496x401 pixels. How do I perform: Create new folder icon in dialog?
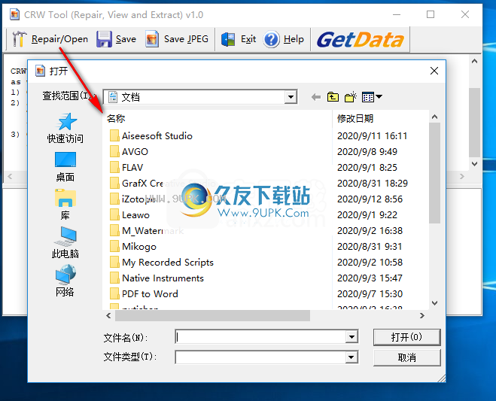351,97
